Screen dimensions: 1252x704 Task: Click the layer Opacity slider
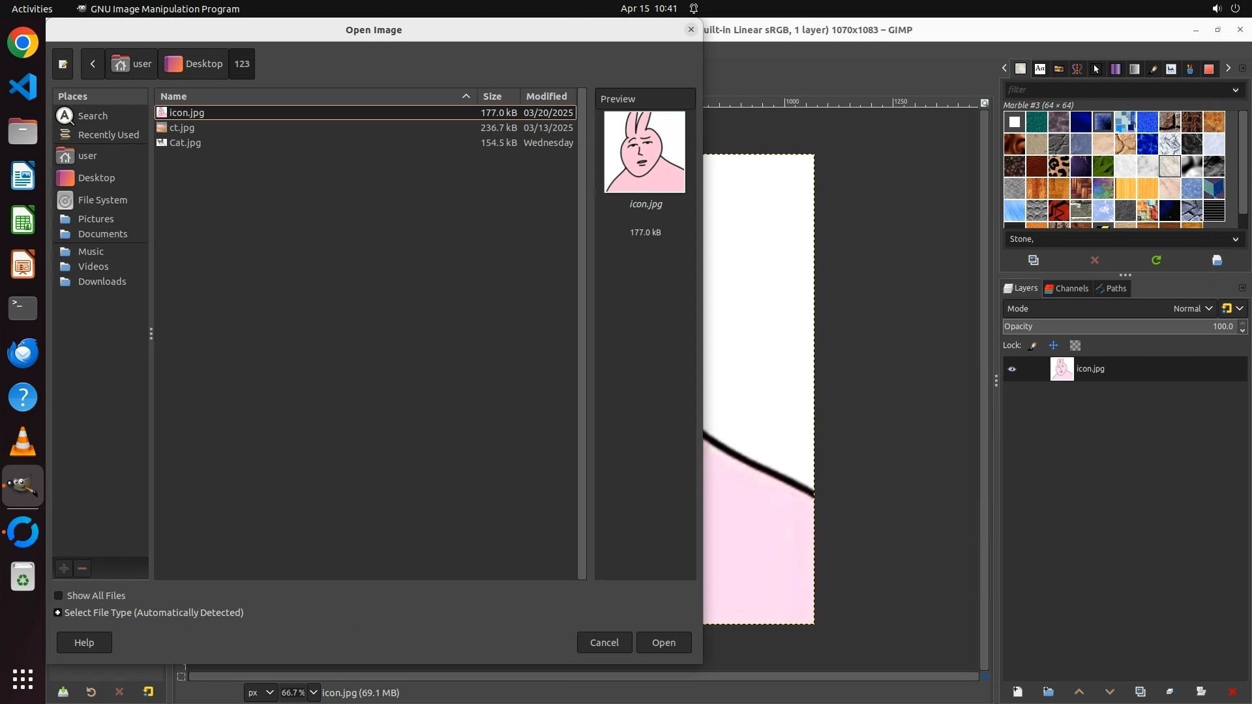(1109, 327)
